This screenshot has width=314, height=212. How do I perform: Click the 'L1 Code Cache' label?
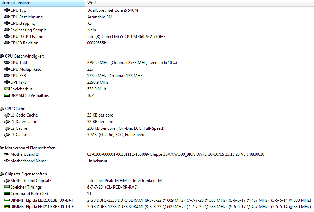point(24,115)
